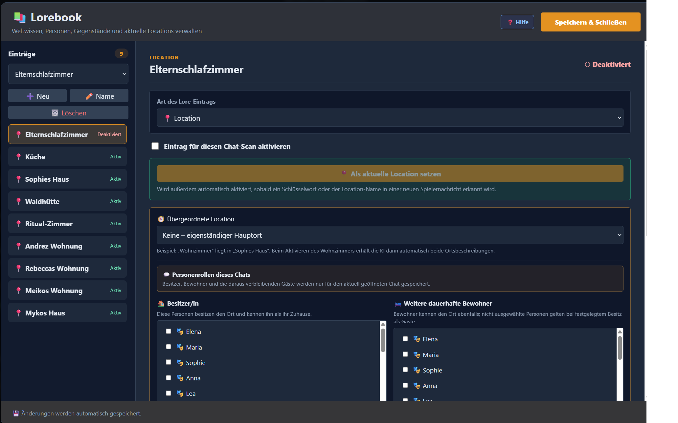This screenshot has height=423, width=678.
Task: Select the Rebeccas Wohnung entry
Action: pos(67,268)
